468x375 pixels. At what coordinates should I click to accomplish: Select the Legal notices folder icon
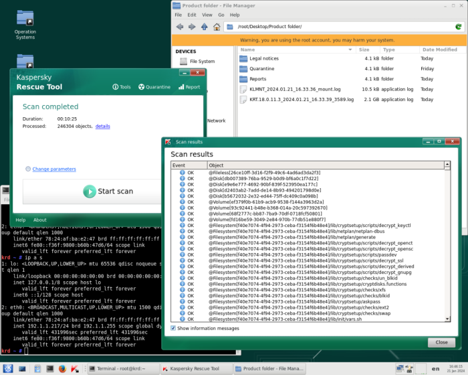[x=243, y=59]
